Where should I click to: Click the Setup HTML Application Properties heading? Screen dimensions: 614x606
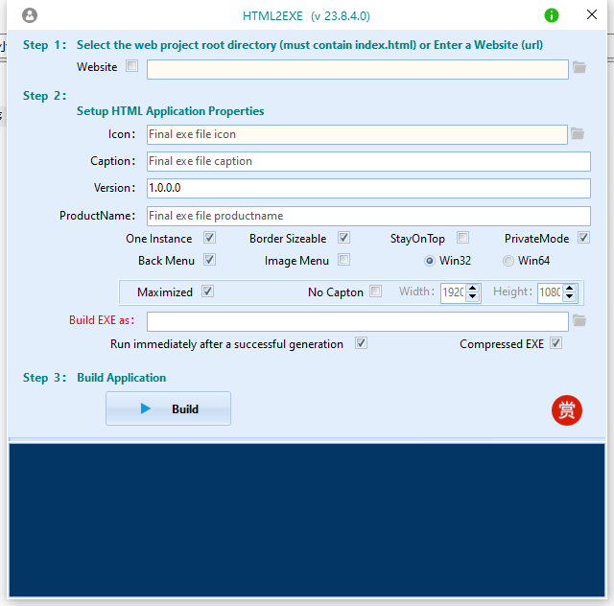171,111
